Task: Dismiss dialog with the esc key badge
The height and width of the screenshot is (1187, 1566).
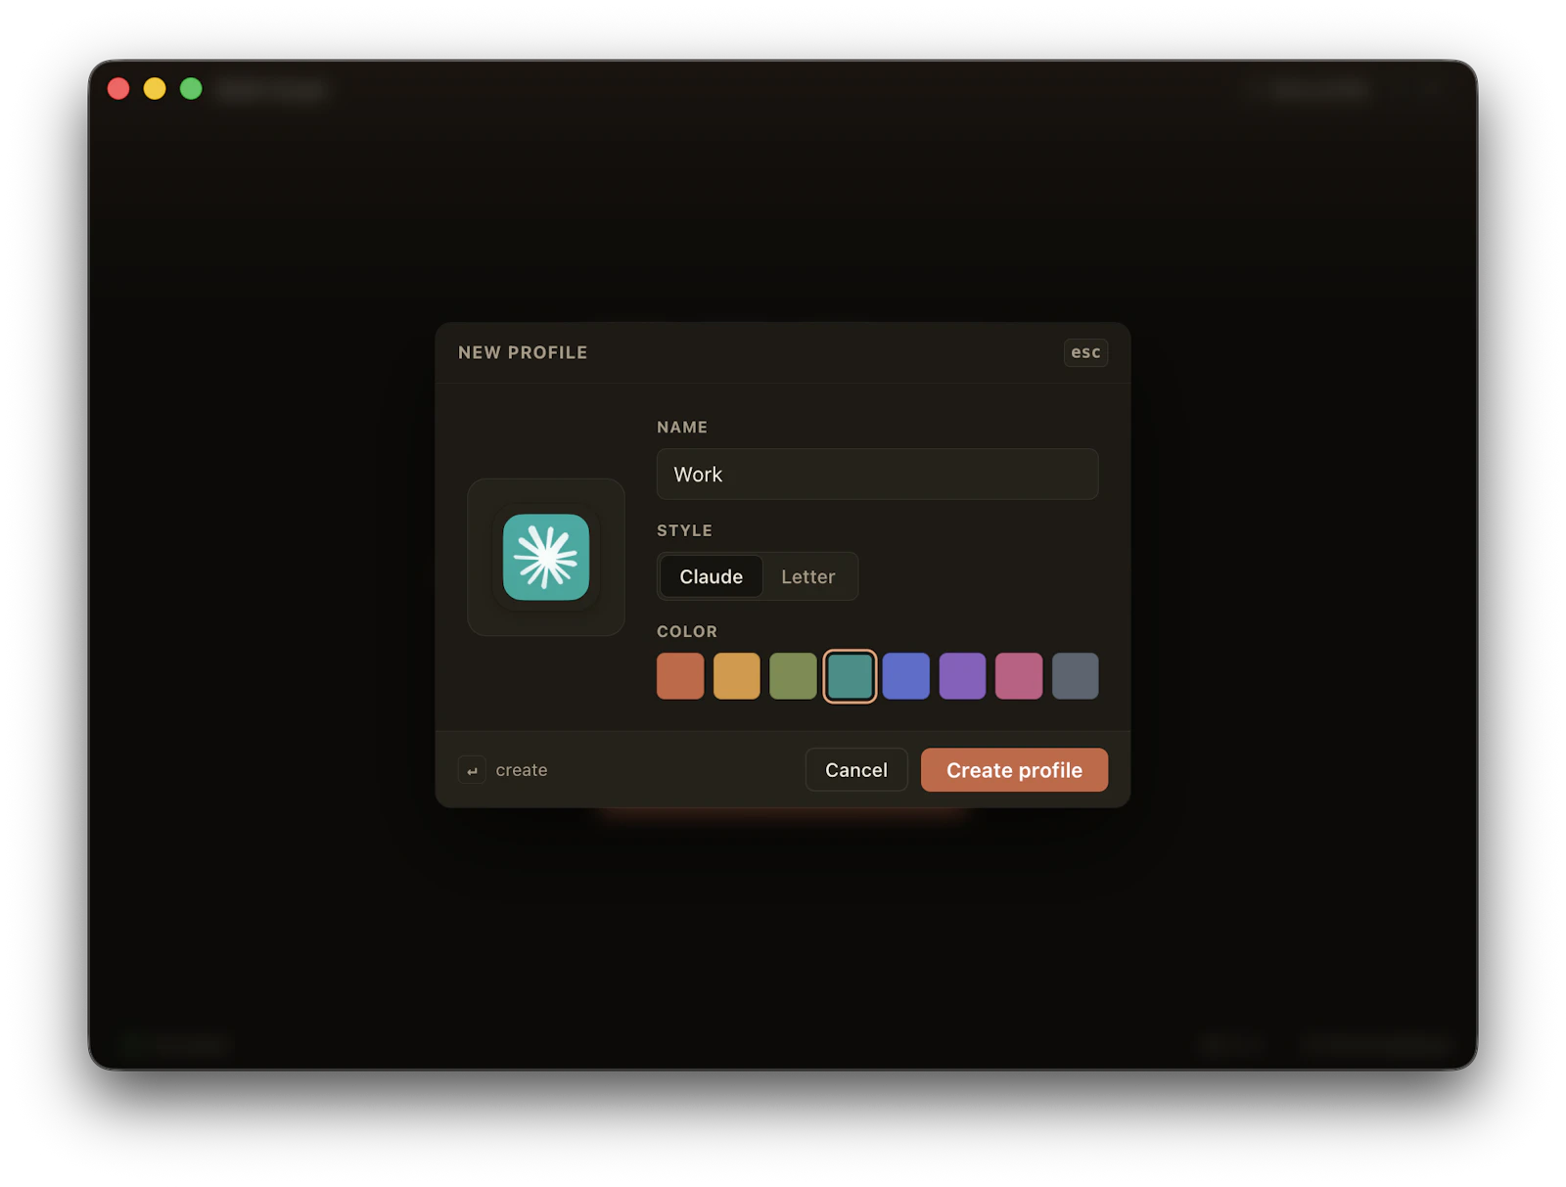Action: click(1085, 352)
